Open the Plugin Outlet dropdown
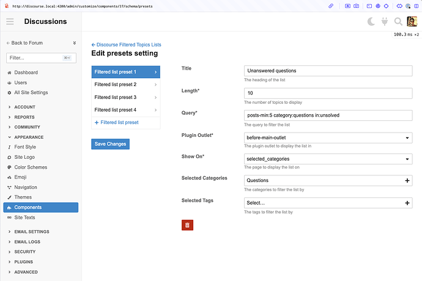This screenshot has width=422, height=281. click(328, 137)
